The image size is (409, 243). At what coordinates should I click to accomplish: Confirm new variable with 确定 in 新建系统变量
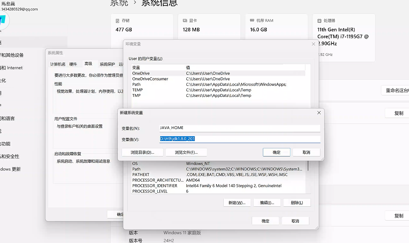[276, 152]
